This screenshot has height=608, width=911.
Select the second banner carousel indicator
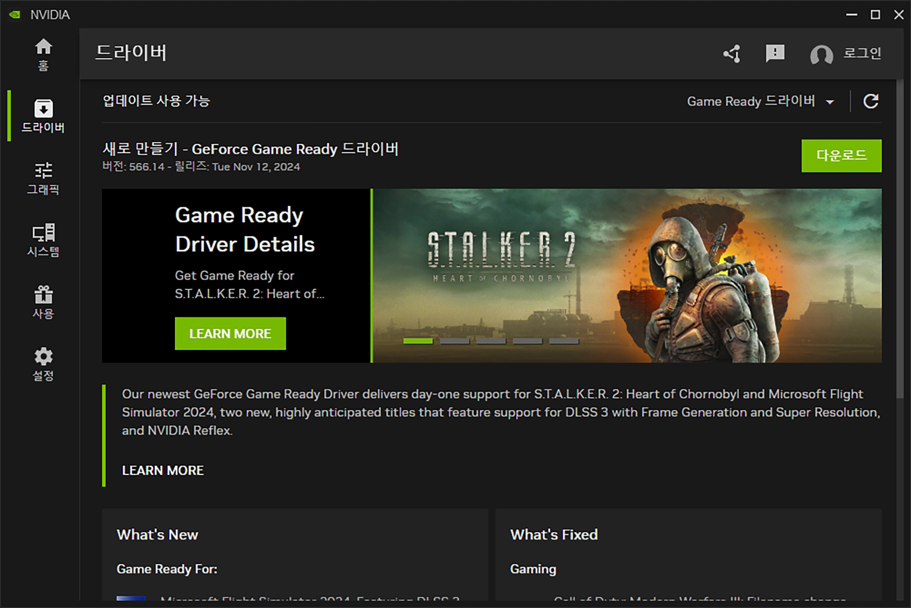[454, 341]
